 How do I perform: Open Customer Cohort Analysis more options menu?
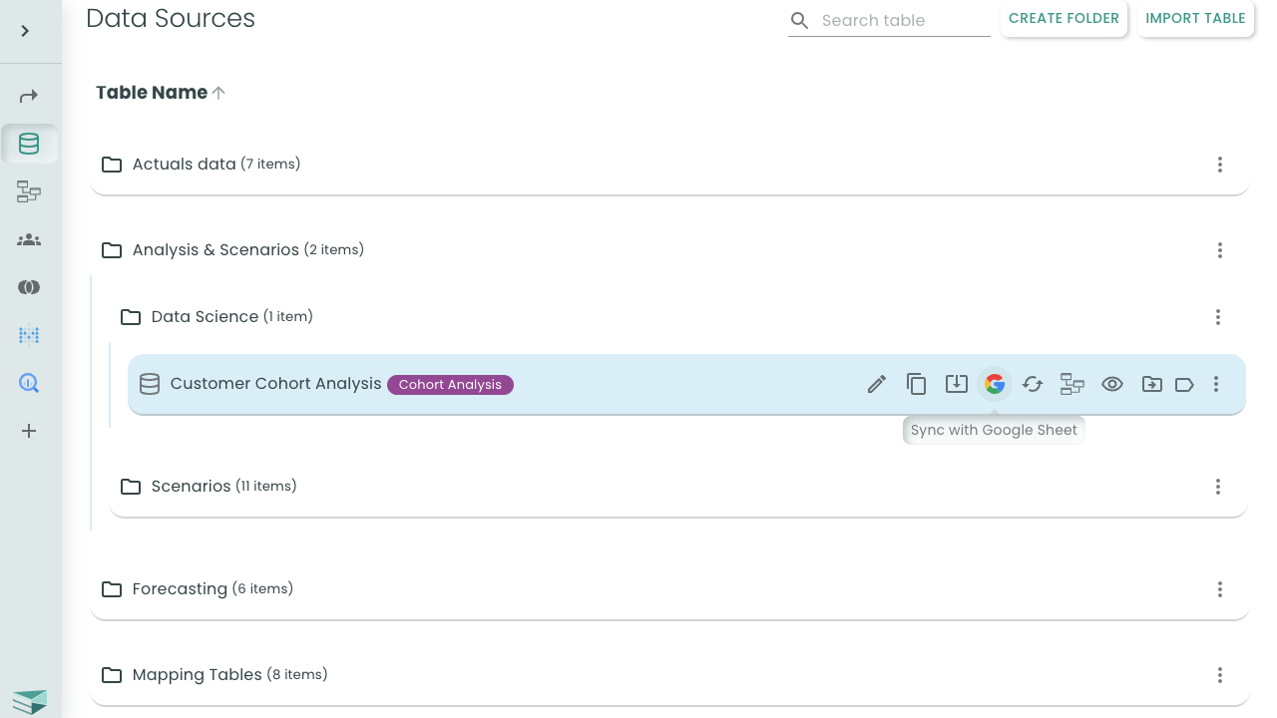pos(1215,384)
